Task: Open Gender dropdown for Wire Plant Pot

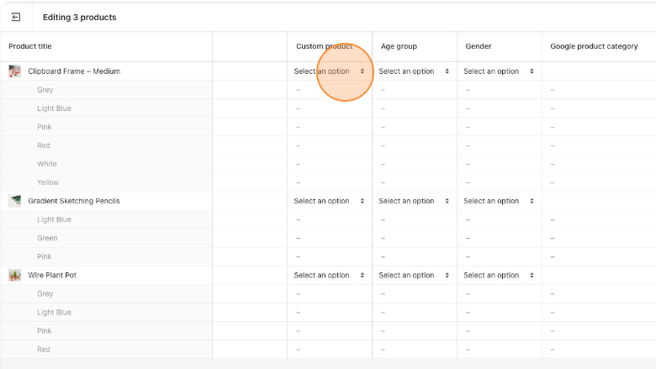Action: click(499, 276)
